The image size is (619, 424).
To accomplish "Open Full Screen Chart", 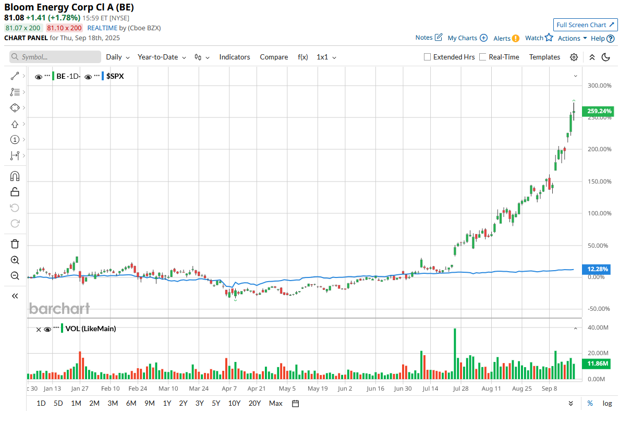I will pos(585,25).
